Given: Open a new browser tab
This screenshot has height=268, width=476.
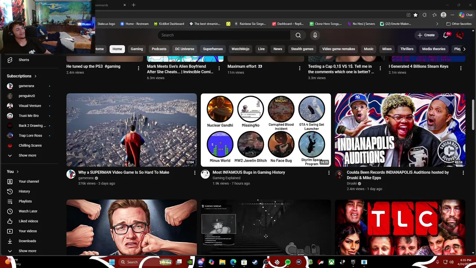Looking at the screenshot, I should pos(134,5).
